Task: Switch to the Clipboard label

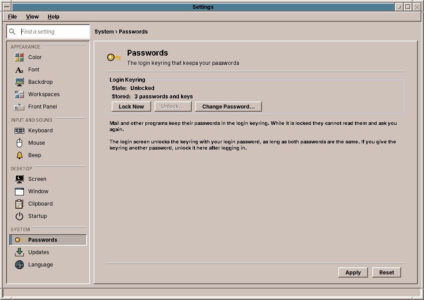Action: (40, 204)
